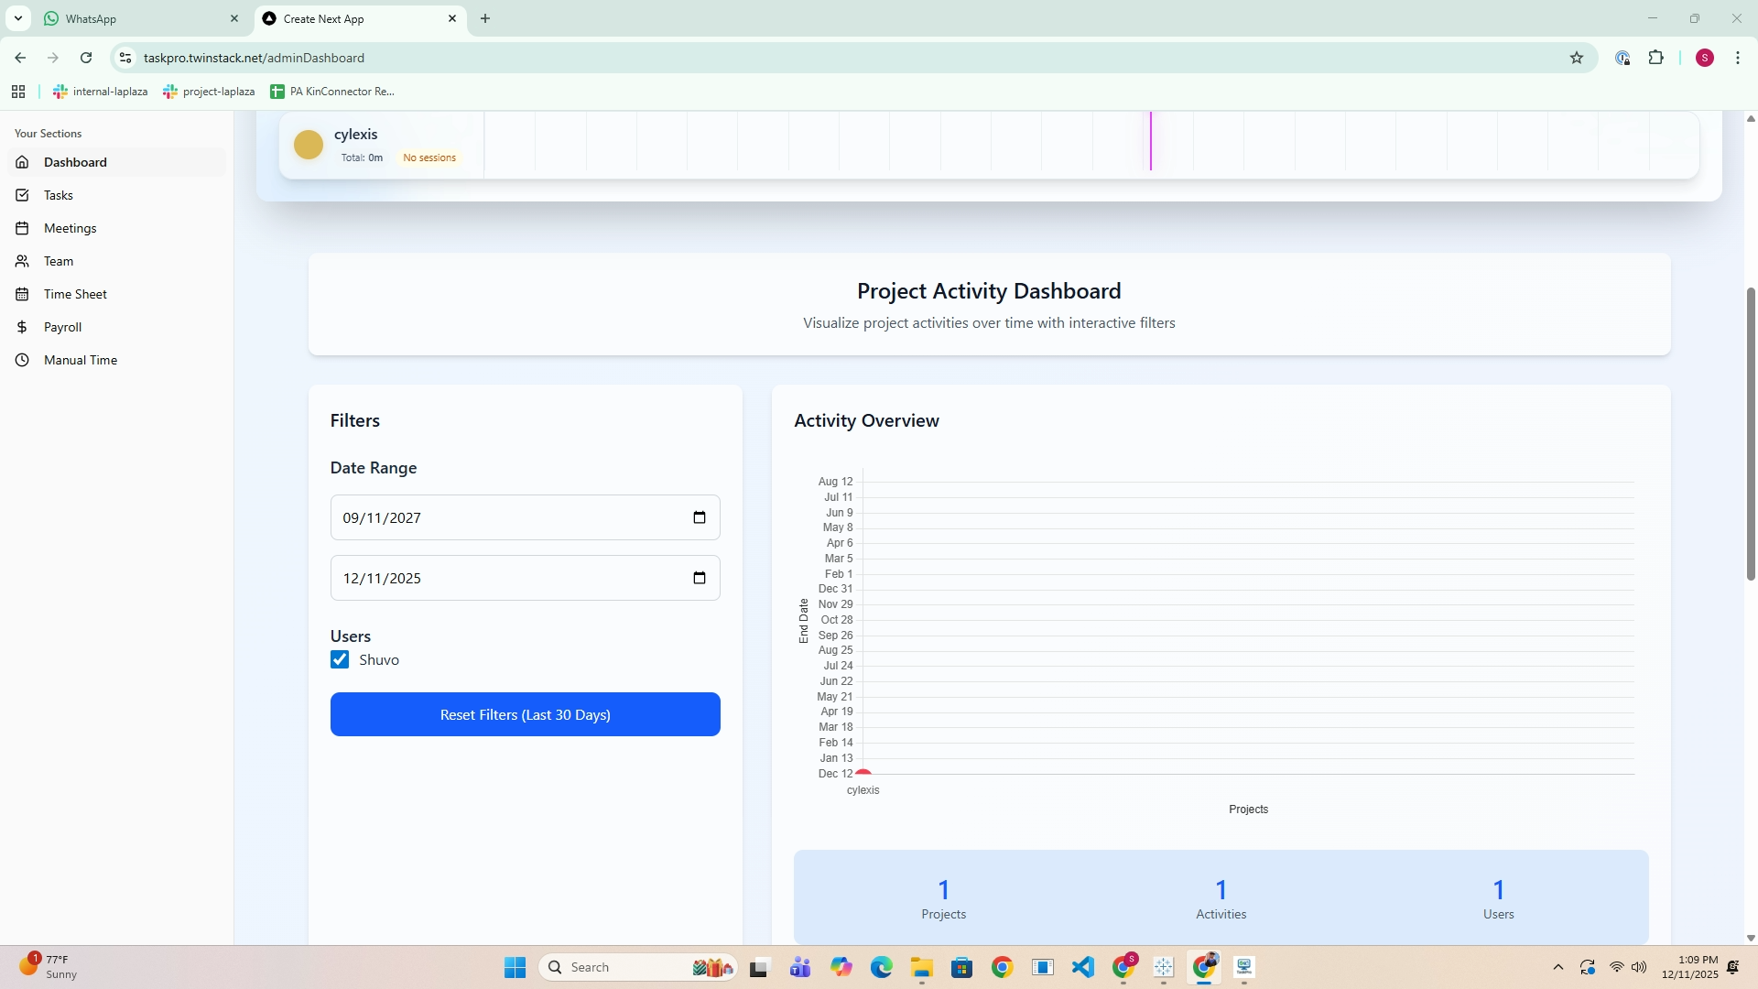Image resolution: width=1758 pixels, height=989 pixels.
Task: Expand the Chrome tab search chevron
Action: [x=17, y=18]
